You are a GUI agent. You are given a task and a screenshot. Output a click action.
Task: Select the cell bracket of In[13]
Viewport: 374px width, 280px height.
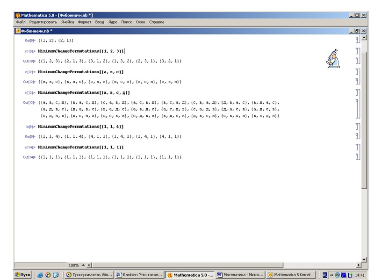point(357,92)
